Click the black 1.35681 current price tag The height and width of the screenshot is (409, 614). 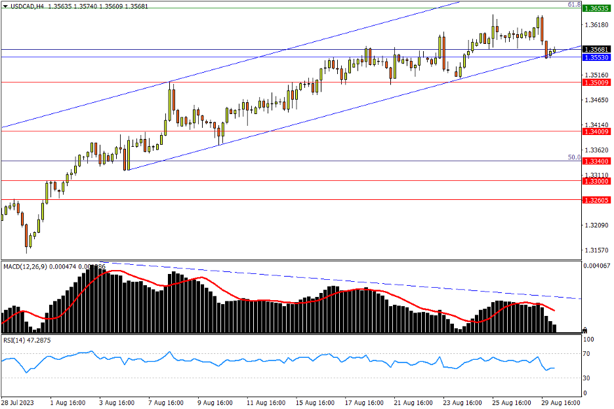pos(597,50)
